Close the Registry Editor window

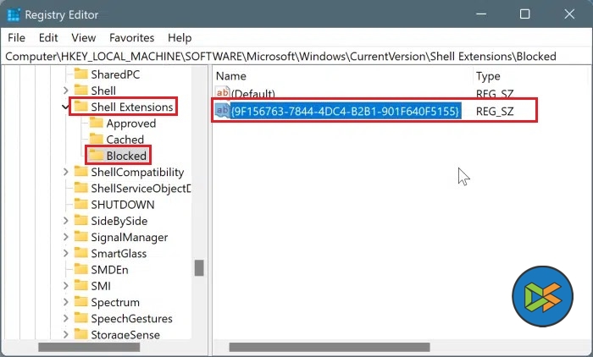[x=569, y=14]
